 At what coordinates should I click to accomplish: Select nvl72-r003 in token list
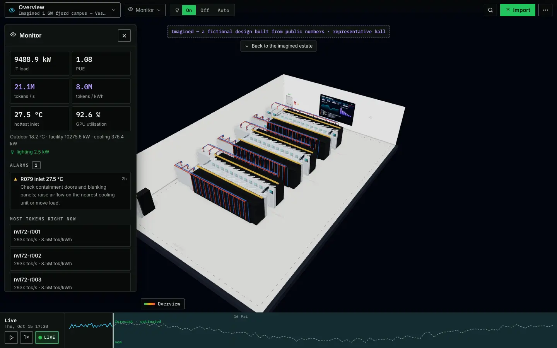click(x=70, y=282)
